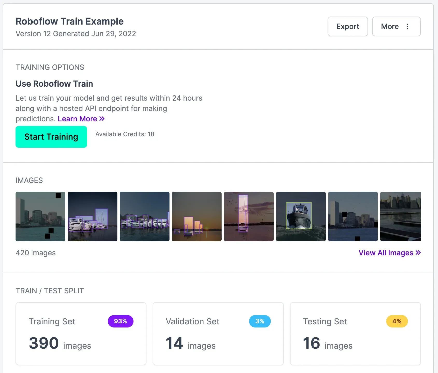Image resolution: width=438 pixels, height=373 pixels.
Task: Select the Validation Set card
Action: [x=218, y=334]
